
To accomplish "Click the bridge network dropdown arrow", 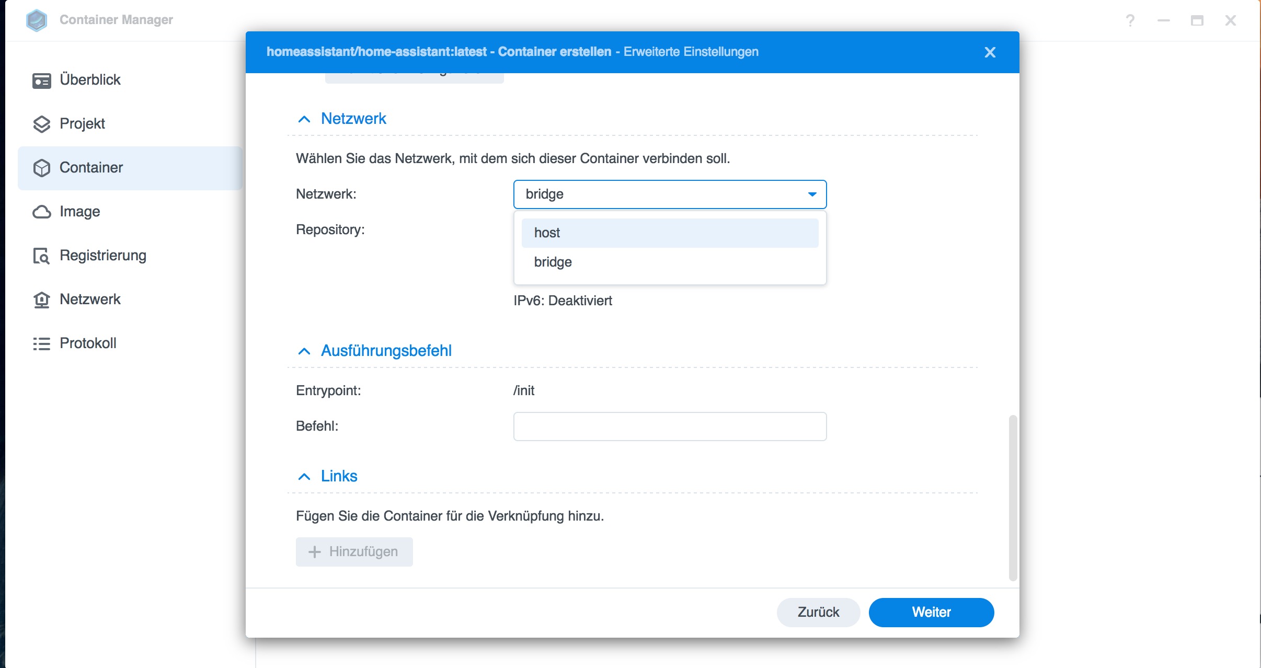I will [812, 194].
